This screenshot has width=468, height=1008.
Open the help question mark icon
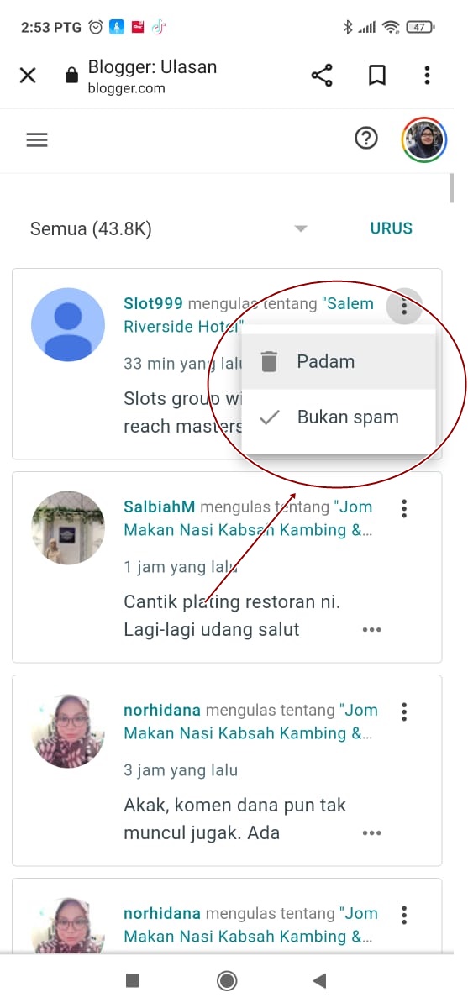point(366,139)
